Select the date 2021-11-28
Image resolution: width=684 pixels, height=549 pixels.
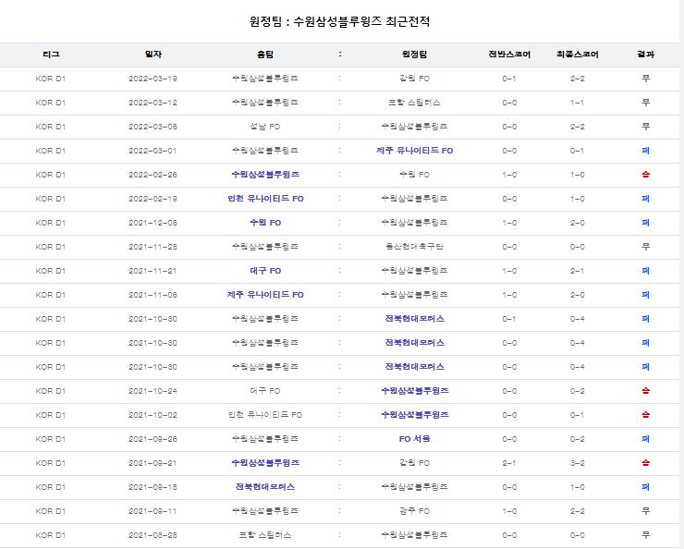153,247
